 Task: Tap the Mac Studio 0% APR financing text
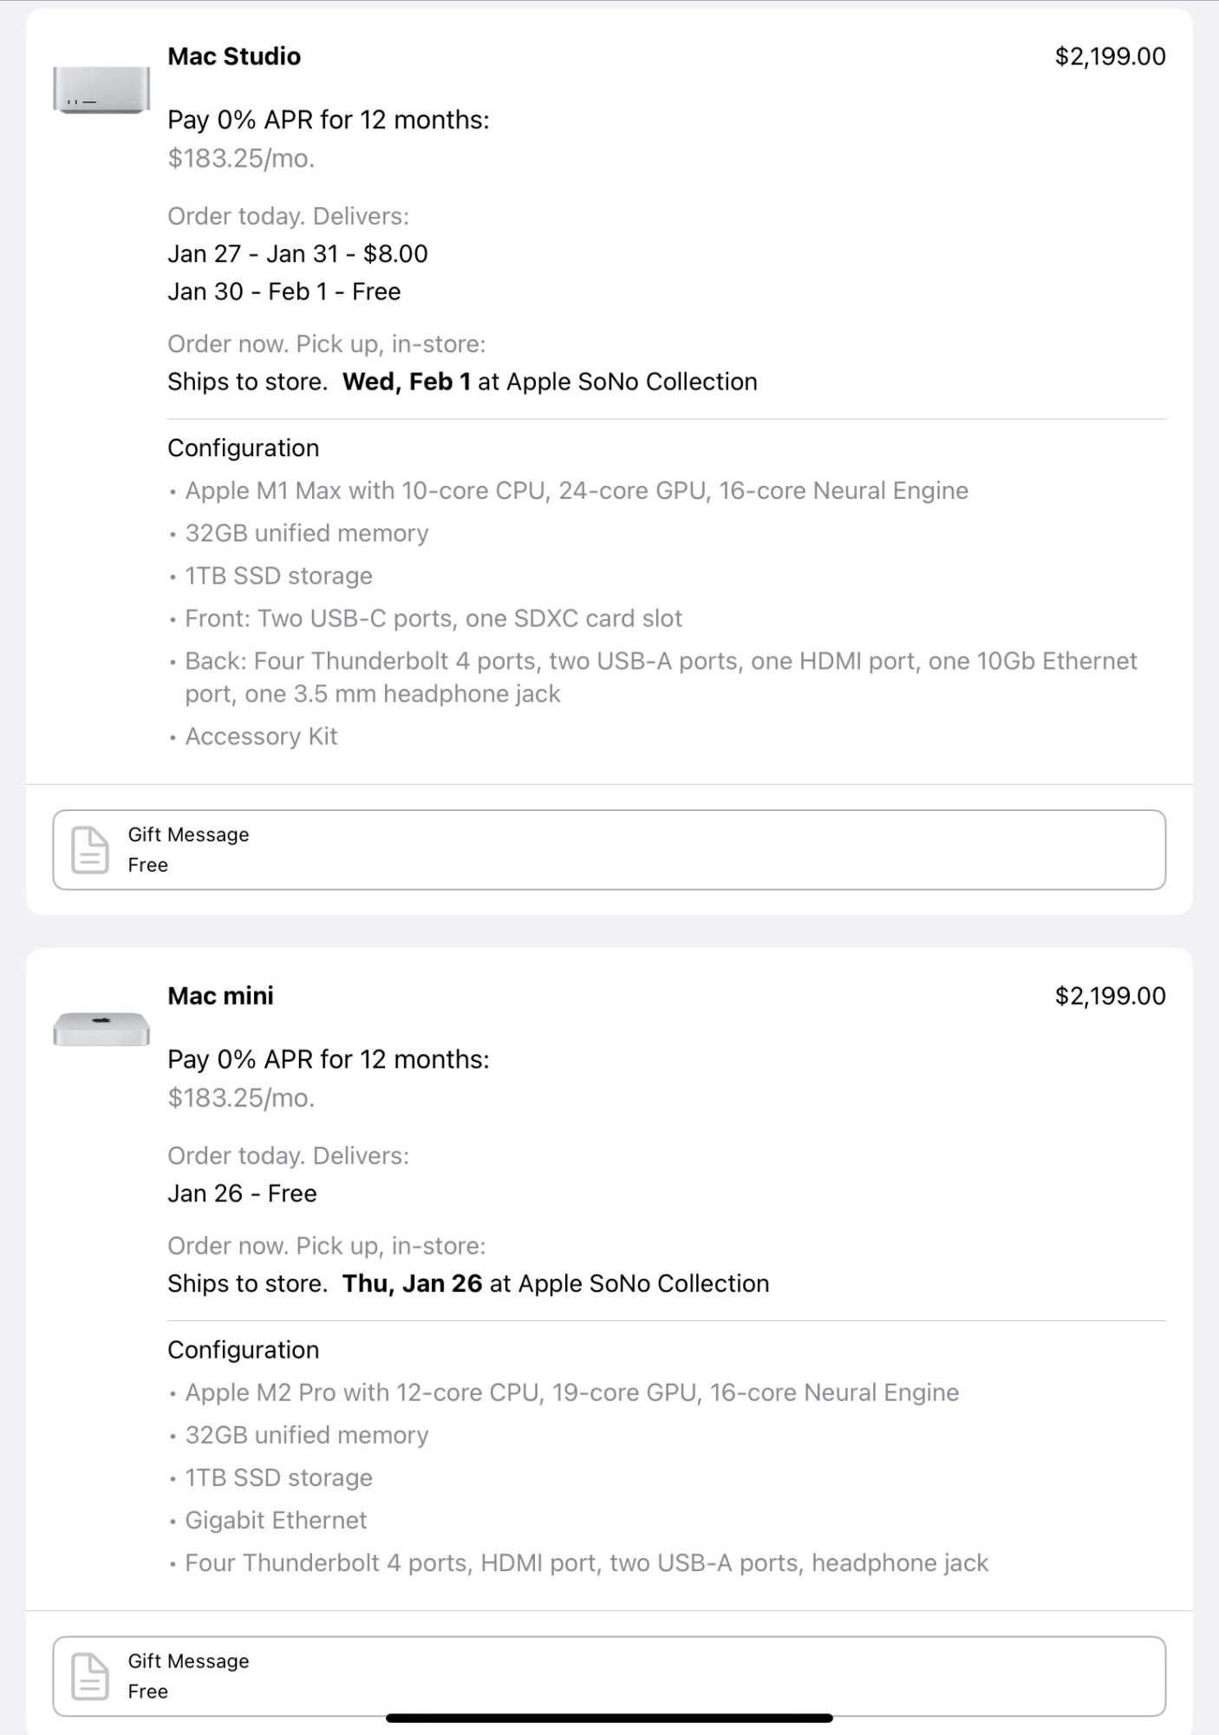328,120
